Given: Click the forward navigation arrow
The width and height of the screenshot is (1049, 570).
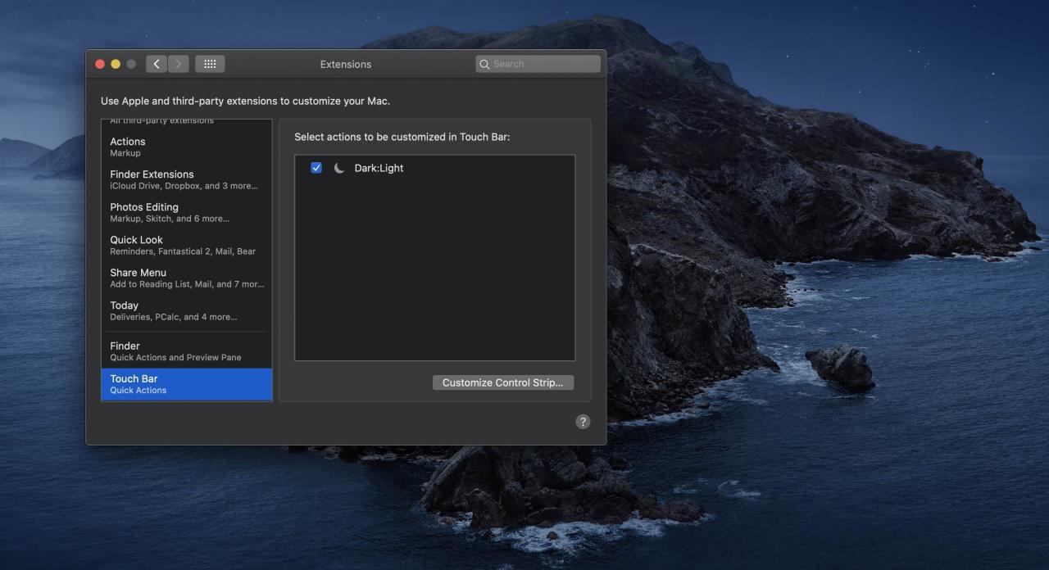Looking at the screenshot, I should (178, 64).
